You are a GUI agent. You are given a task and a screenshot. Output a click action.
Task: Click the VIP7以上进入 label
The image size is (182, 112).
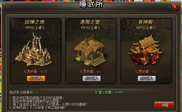point(146,28)
